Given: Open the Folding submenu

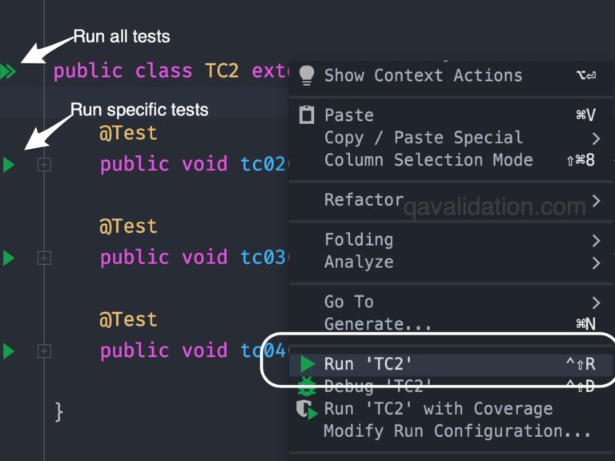Looking at the screenshot, I should [359, 239].
